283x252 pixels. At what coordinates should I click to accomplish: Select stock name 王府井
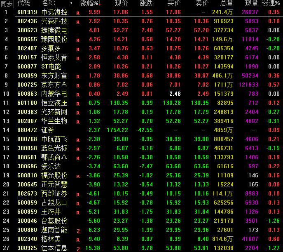tap(51, 212)
